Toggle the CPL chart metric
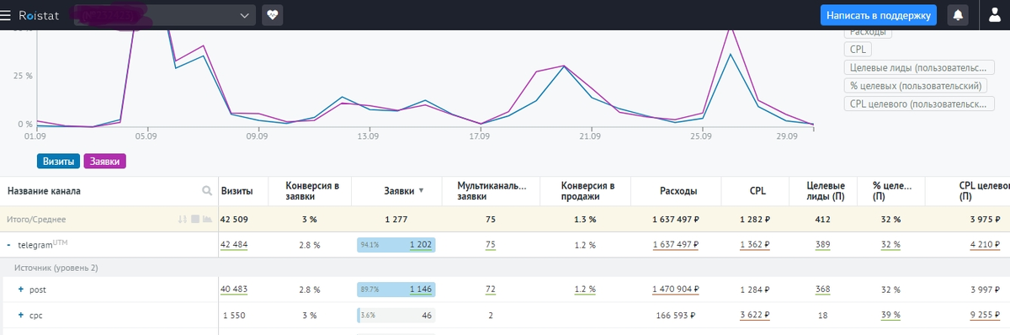 coord(858,50)
